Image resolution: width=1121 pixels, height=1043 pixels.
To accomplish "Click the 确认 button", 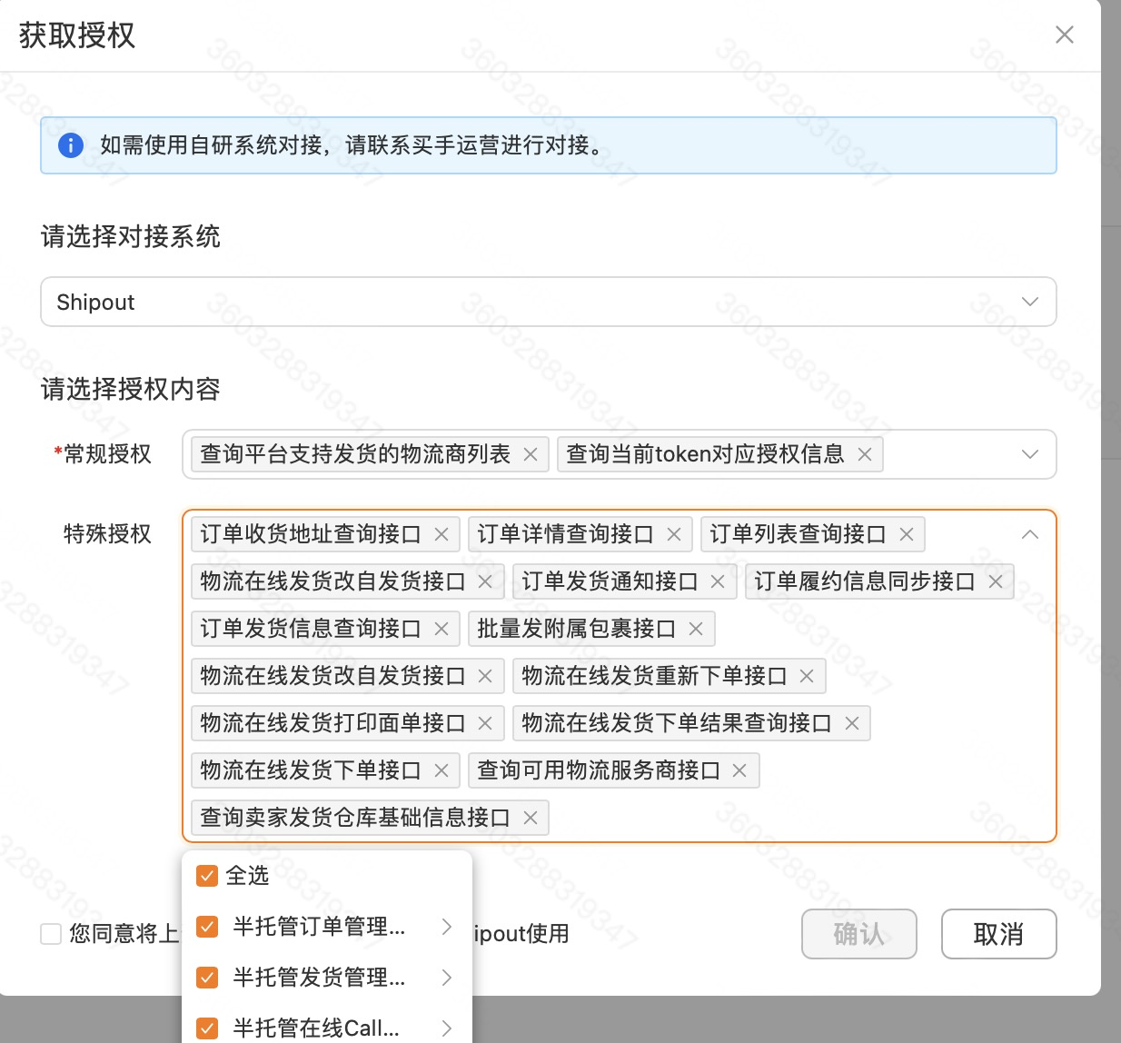I will pos(858,934).
